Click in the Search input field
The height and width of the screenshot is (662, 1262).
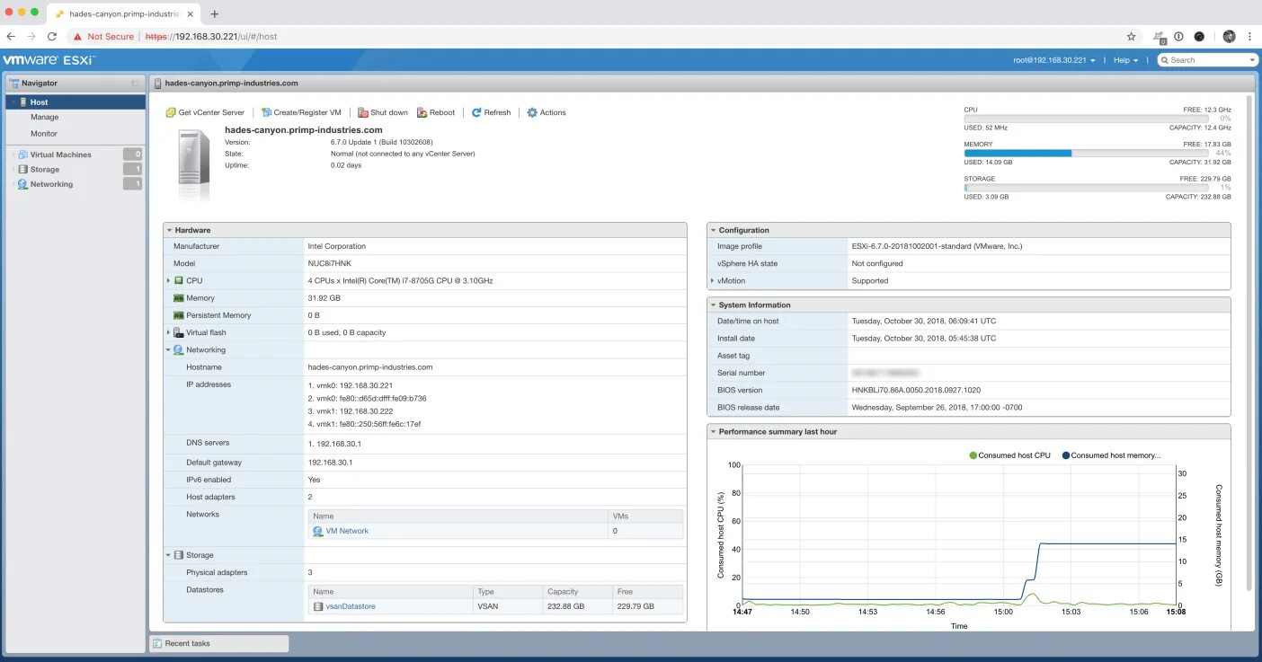click(1207, 60)
